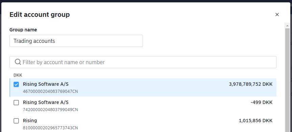This screenshot has width=292, height=132.
Task: Click the Group name label
Action: 23,30
